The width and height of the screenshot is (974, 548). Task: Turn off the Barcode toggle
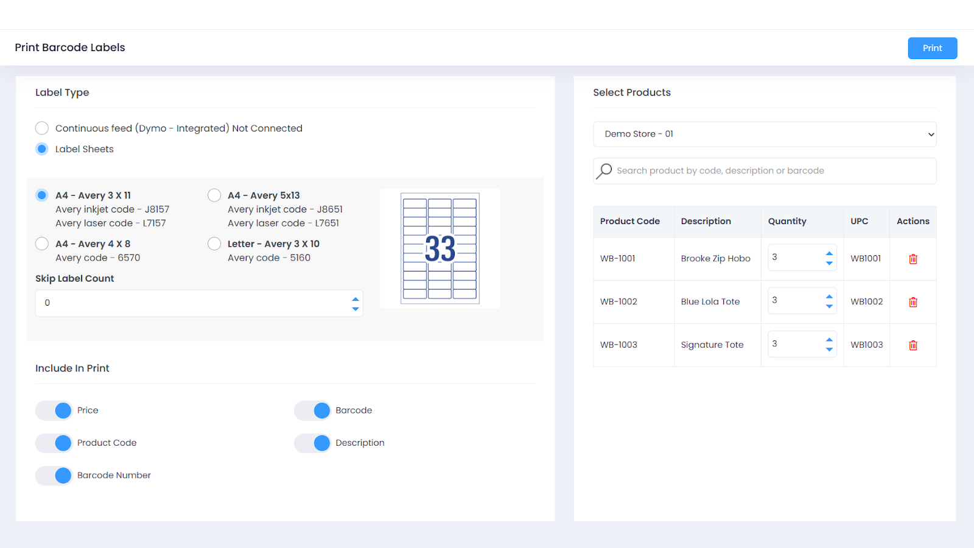(313, 410)
